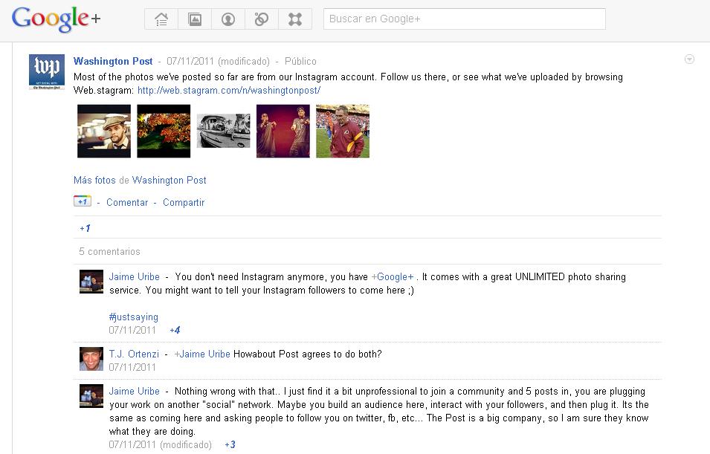Viewport: 710px width, 454px height.
Task: Click the Google+ logo
Action: click(56, 19)
